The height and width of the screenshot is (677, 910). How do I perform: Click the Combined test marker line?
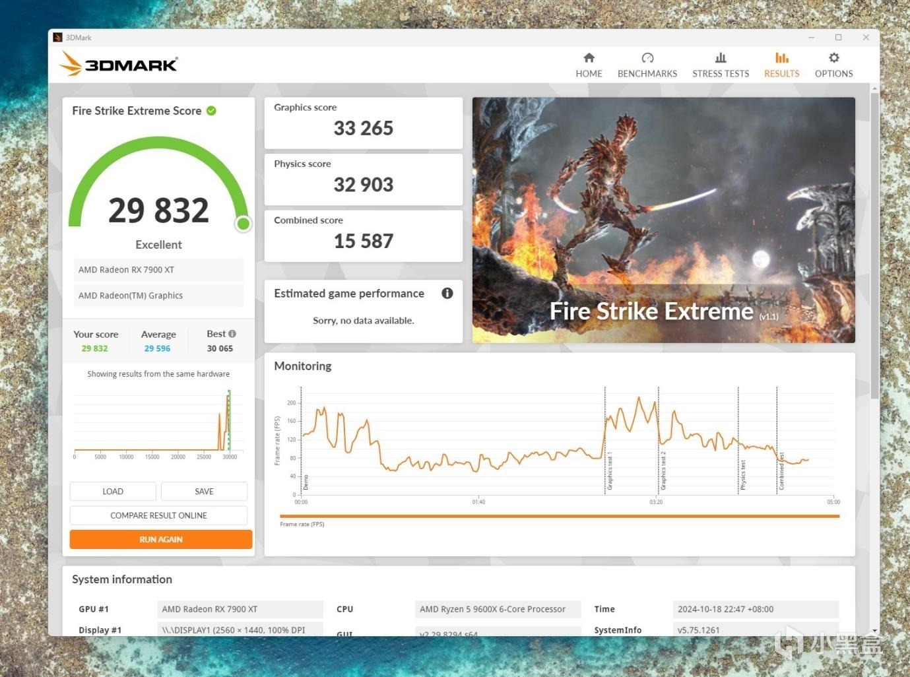[777, 440]
